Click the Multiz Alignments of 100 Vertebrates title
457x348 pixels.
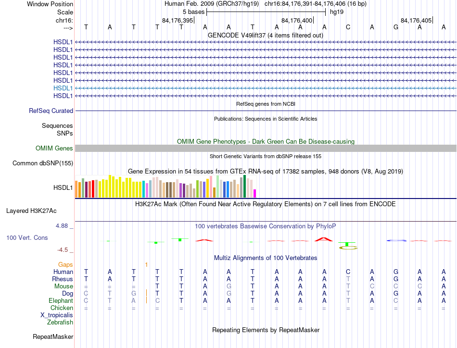click(x=266, y=258)
